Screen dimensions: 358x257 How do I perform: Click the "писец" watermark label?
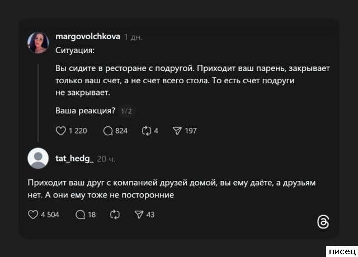tap(339, 250)
